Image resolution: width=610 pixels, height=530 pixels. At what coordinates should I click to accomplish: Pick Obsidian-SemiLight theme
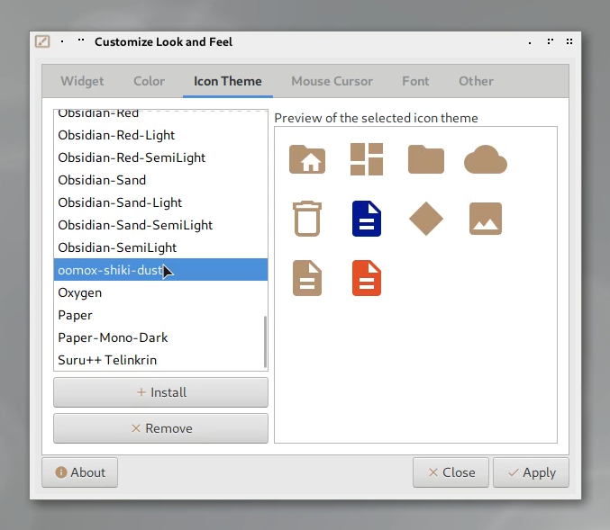click(x=160, y=247)
